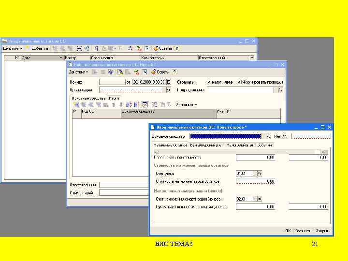Focus the Подразделение input field
The width and height of the screenshot is (348, 261).
click(241, 90)
